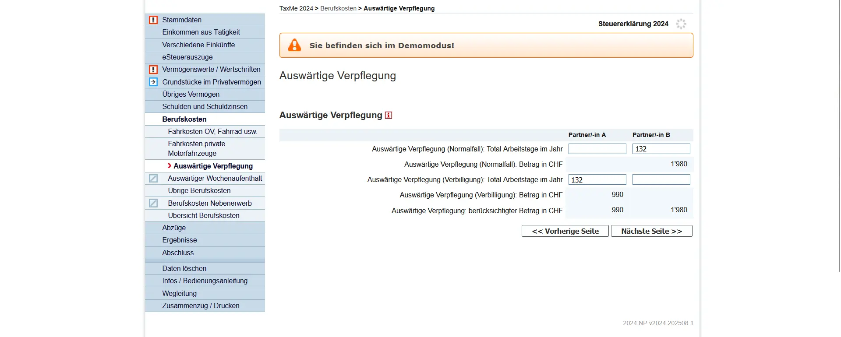Click Partner B Verbilligung Arbeitstage empty field
This screenshot has height=337, width=841.
coord(661,179)
